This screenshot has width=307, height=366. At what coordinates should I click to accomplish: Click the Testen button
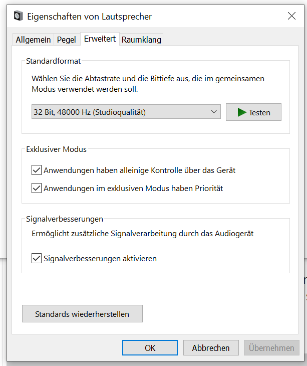click(x=253, y=112)
